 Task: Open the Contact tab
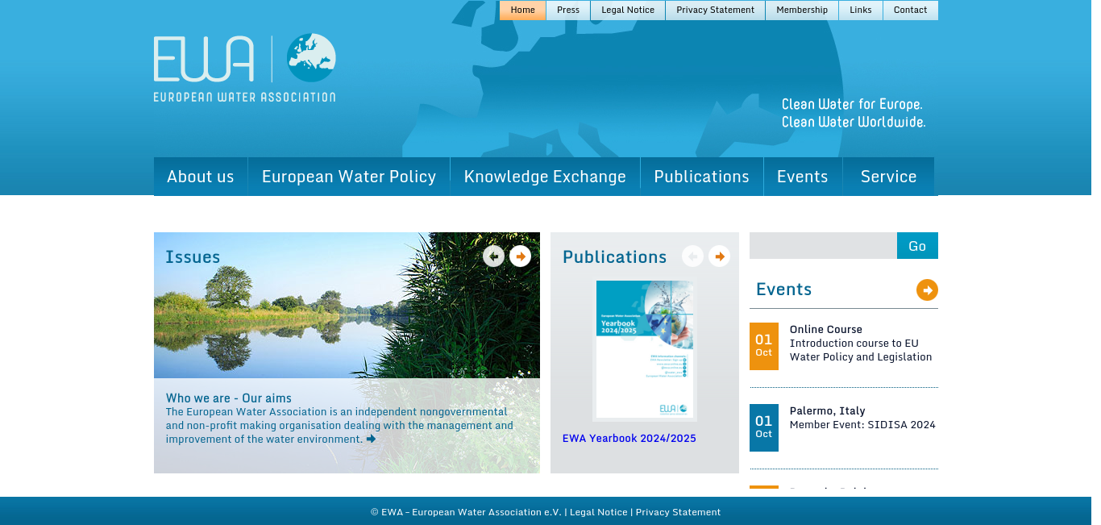[911, 10]
